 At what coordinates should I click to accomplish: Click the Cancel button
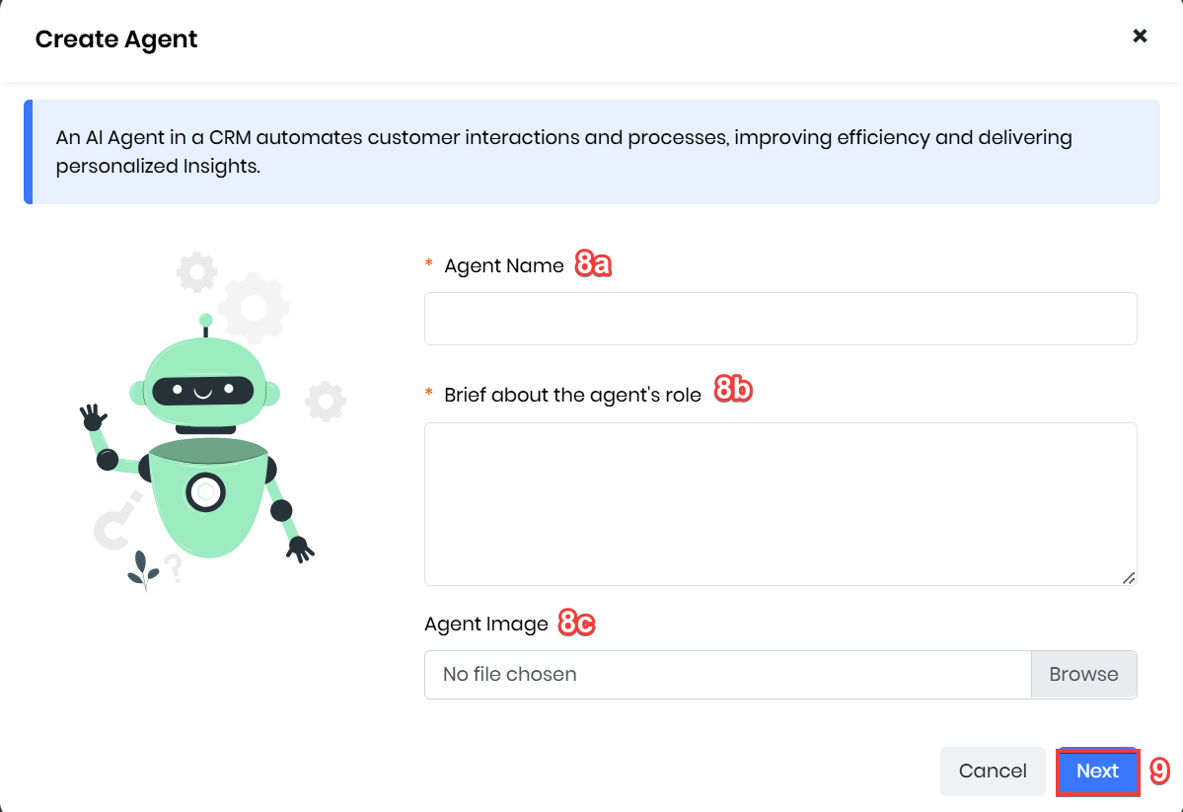(x=993, y=771)
